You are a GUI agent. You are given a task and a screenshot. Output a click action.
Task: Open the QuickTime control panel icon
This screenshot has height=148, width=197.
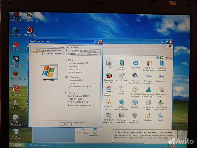click(x=135, y=64)
